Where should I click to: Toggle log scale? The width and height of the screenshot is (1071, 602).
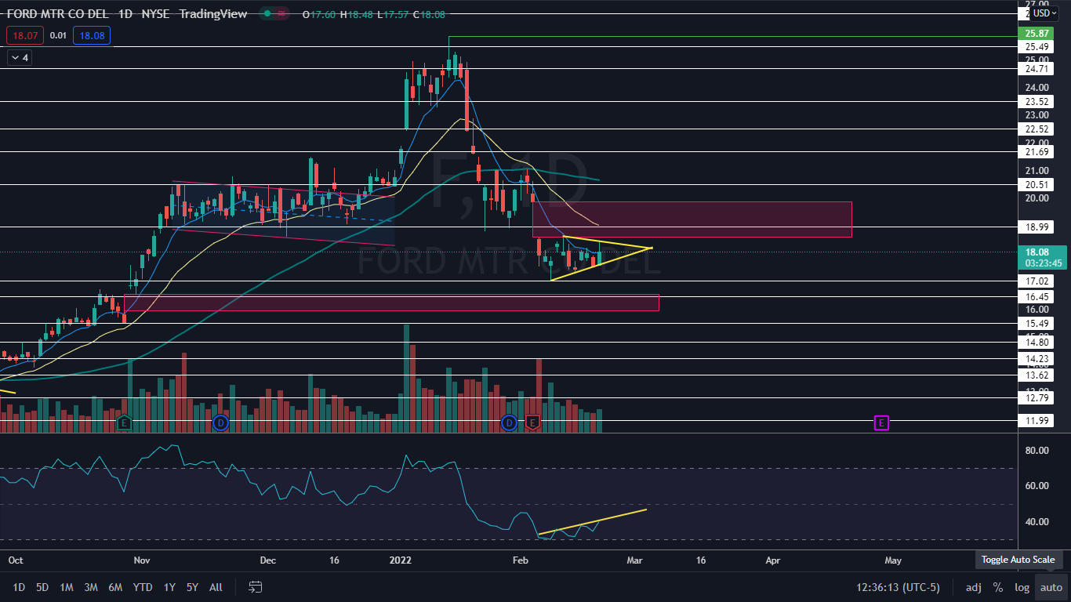pos(1022,587)
